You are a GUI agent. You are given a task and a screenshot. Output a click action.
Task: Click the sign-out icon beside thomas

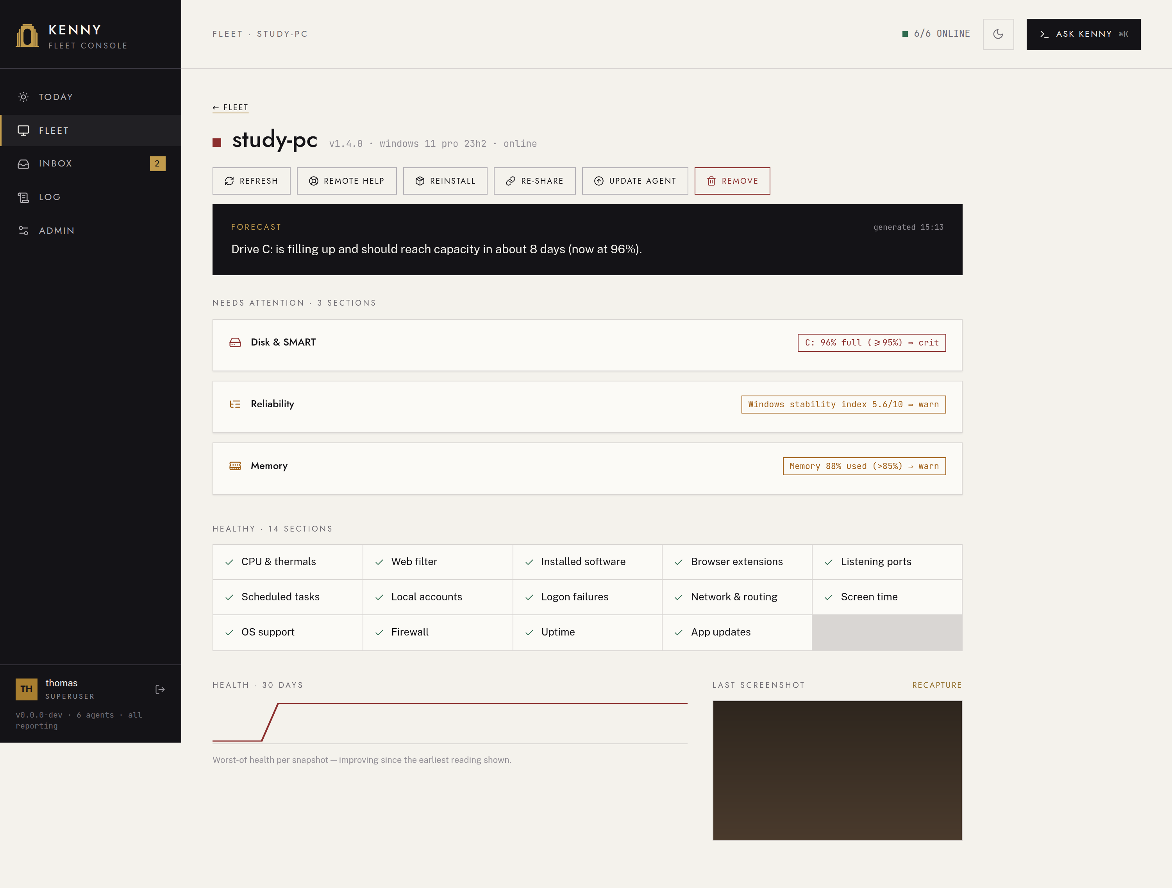tap(160, 689)
